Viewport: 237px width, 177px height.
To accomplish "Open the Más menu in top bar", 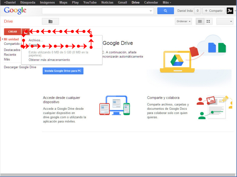I will [167, 2].
